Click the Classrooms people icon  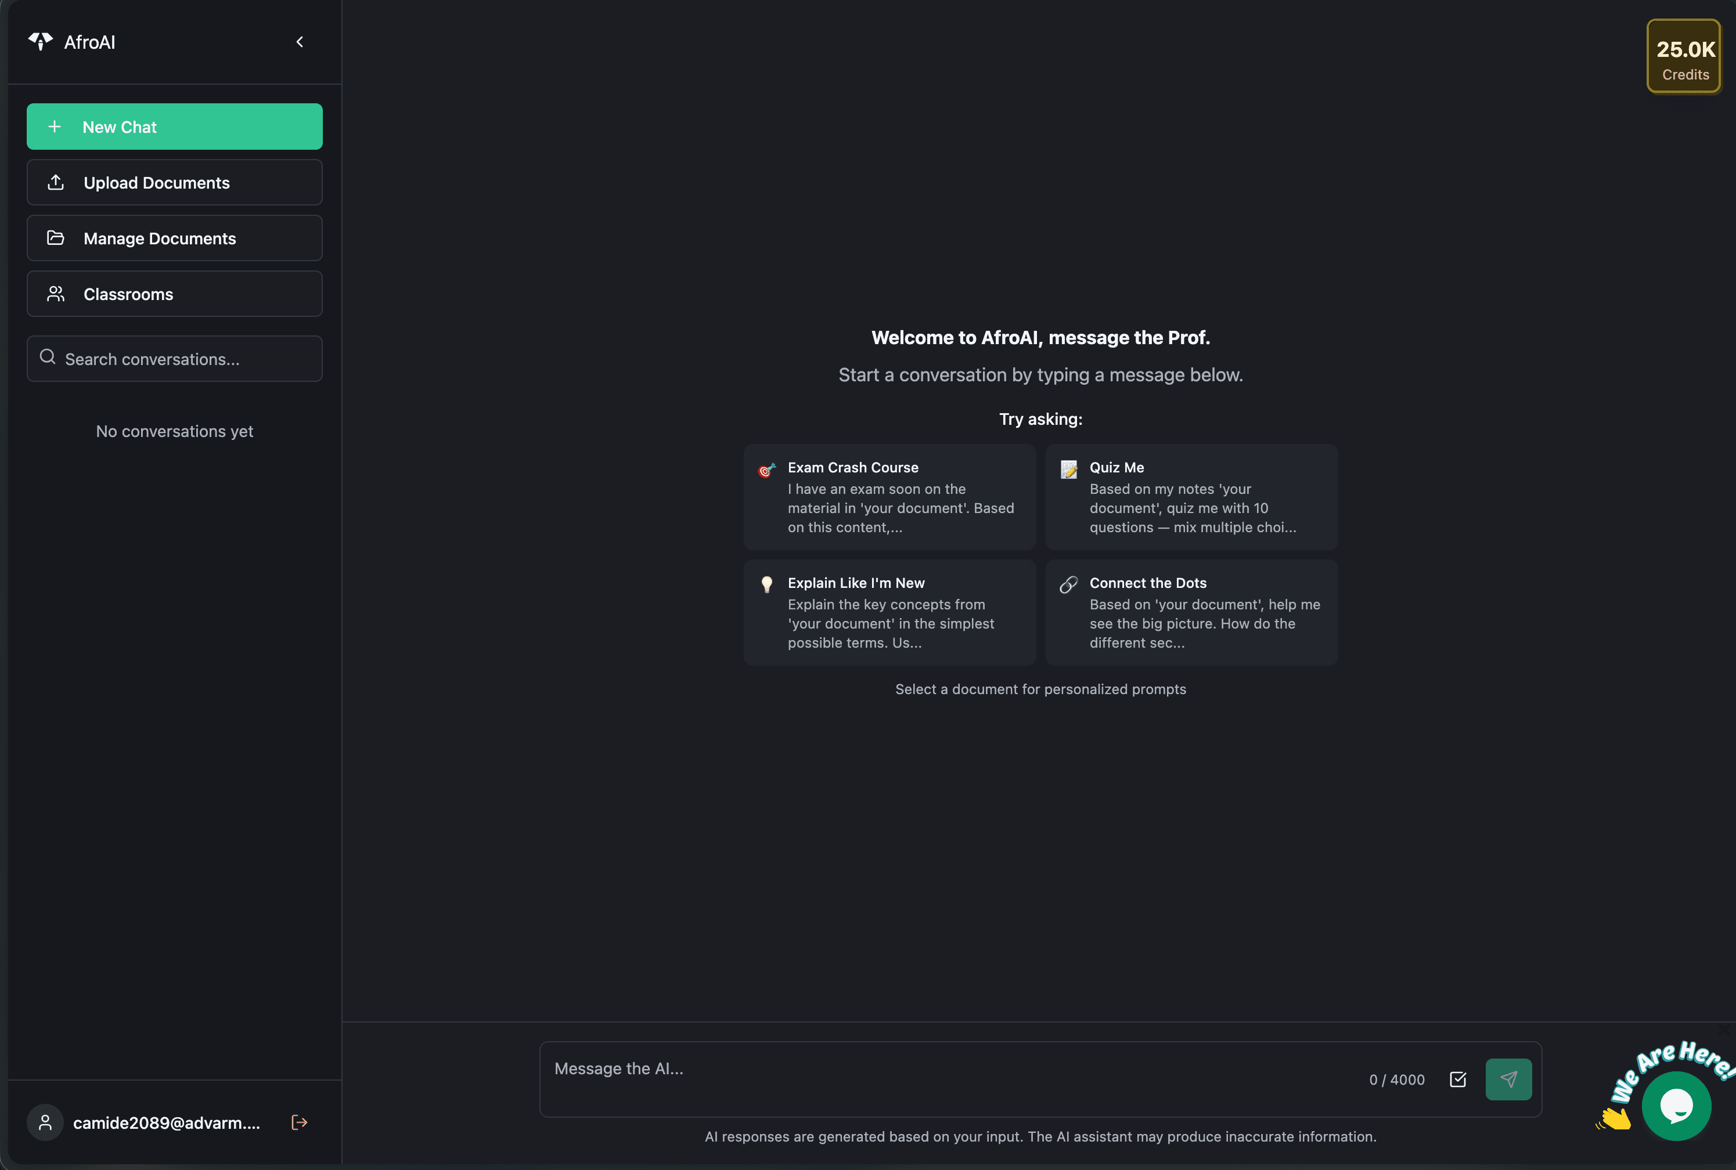tap(56, 293)
